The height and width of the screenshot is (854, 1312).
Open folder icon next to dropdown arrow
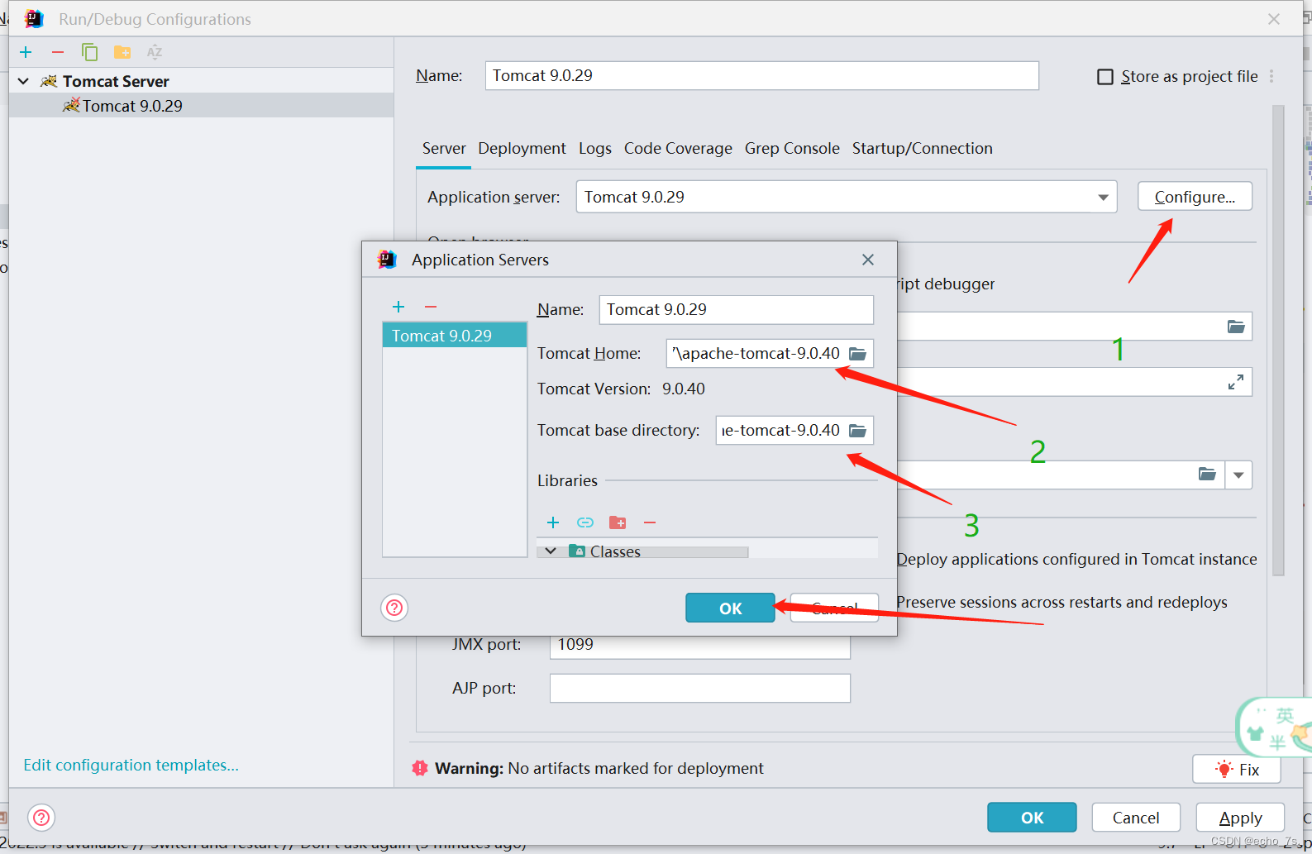[1208, 475]
